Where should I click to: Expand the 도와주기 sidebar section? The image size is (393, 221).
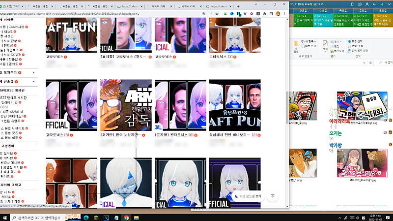[33, 72]
